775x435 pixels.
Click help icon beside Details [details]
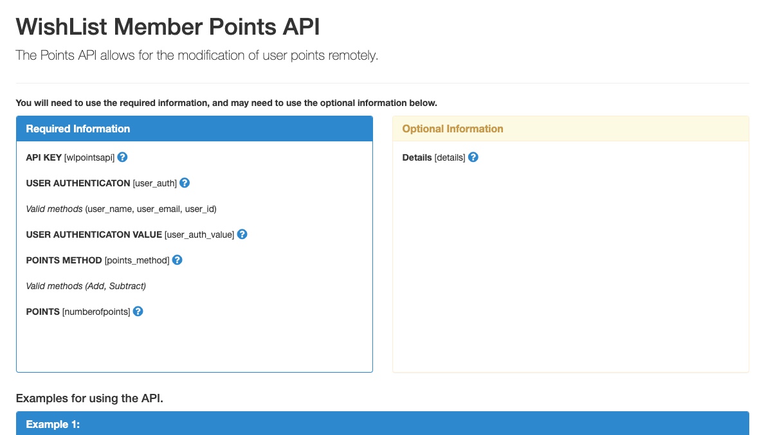[x=473, y=157]
